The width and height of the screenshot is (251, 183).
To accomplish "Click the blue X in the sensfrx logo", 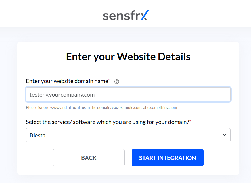I will pos(145,15).
